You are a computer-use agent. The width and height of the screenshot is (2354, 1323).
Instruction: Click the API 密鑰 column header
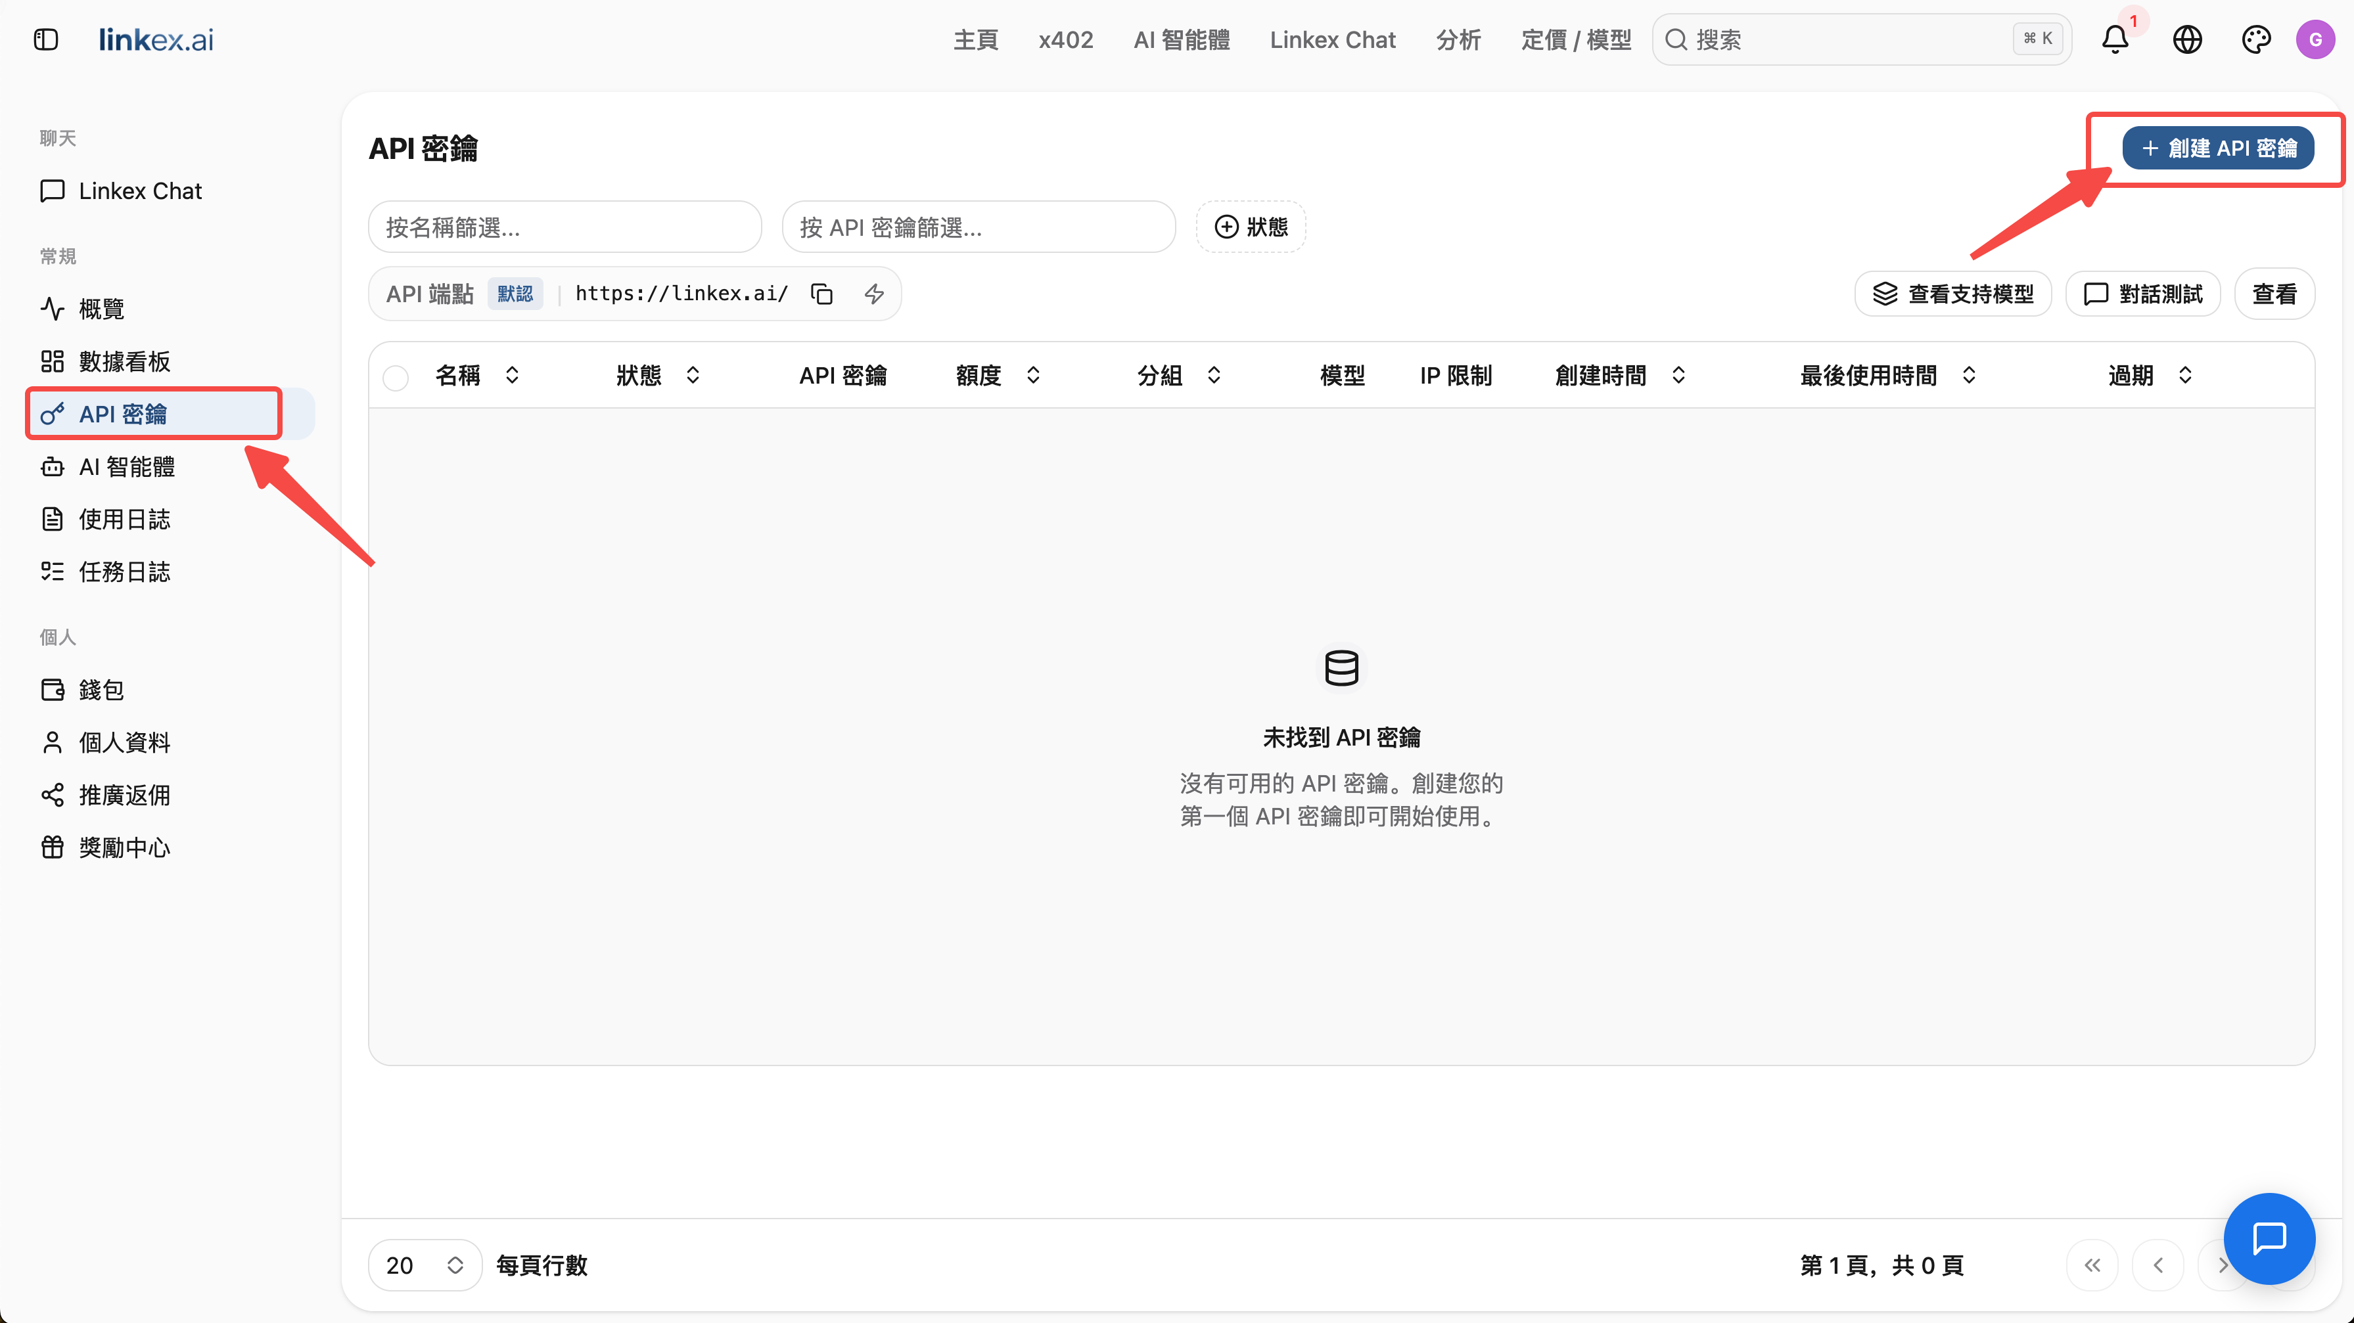(842, 376)
